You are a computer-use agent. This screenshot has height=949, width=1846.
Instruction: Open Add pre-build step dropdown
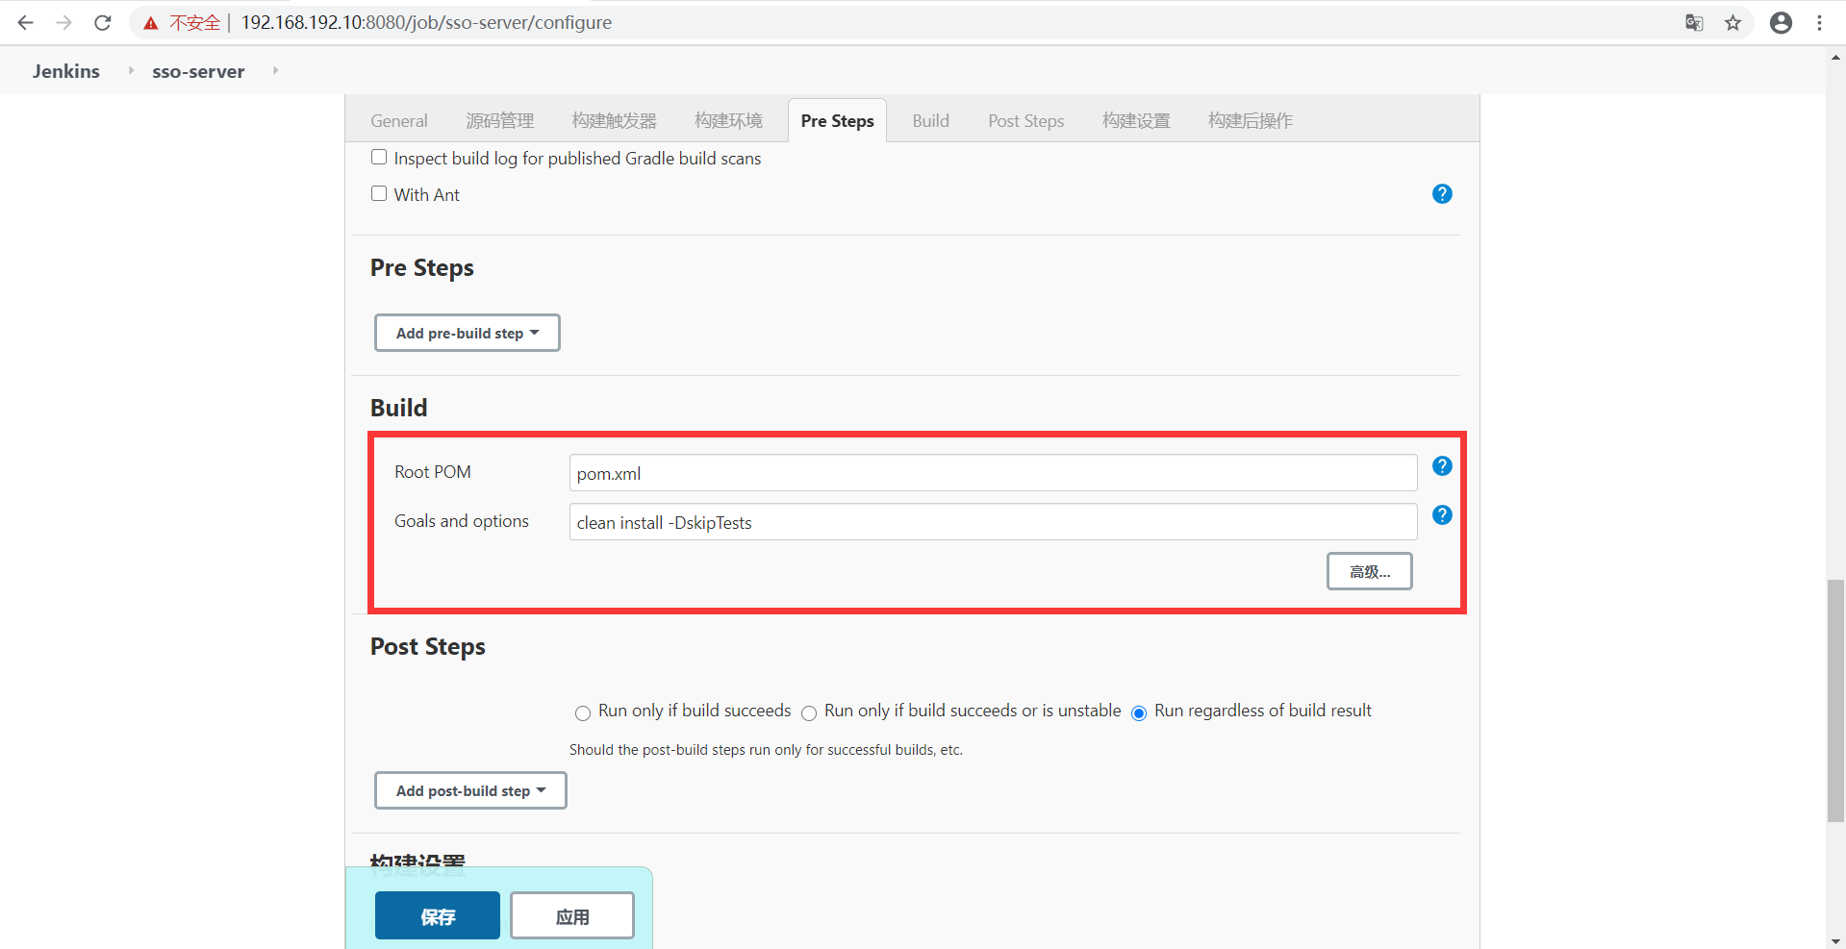coord(468,333)
